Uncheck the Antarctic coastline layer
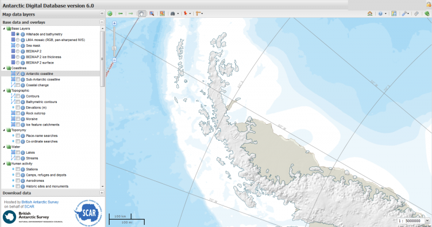Screen dimensions: 432x227 (18, 73)
